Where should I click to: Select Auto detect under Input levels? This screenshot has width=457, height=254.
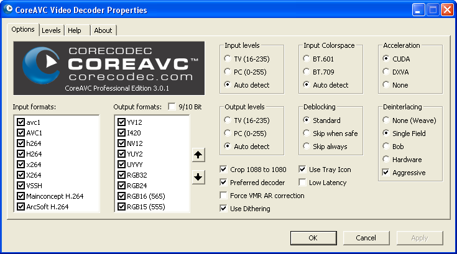(228, 85)
